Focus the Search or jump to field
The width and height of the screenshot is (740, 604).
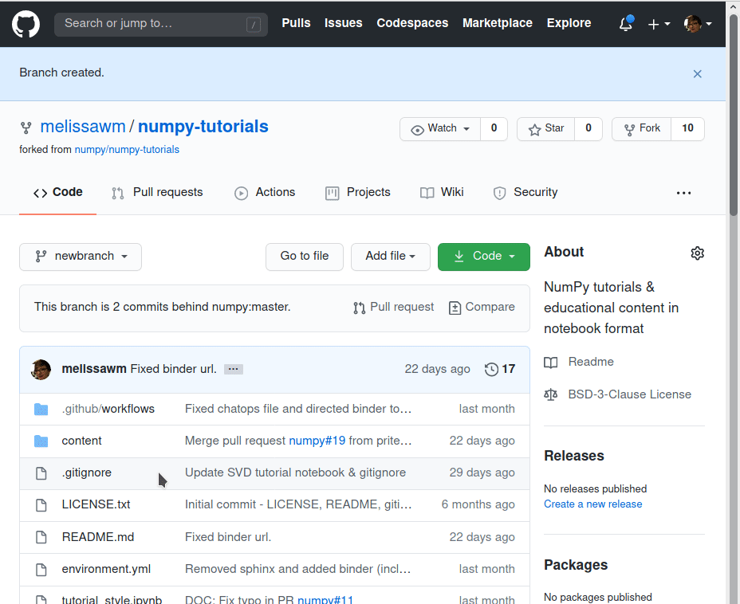[159, 24]
